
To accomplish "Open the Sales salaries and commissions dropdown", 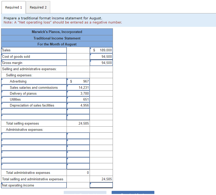I will coord(34,87).
